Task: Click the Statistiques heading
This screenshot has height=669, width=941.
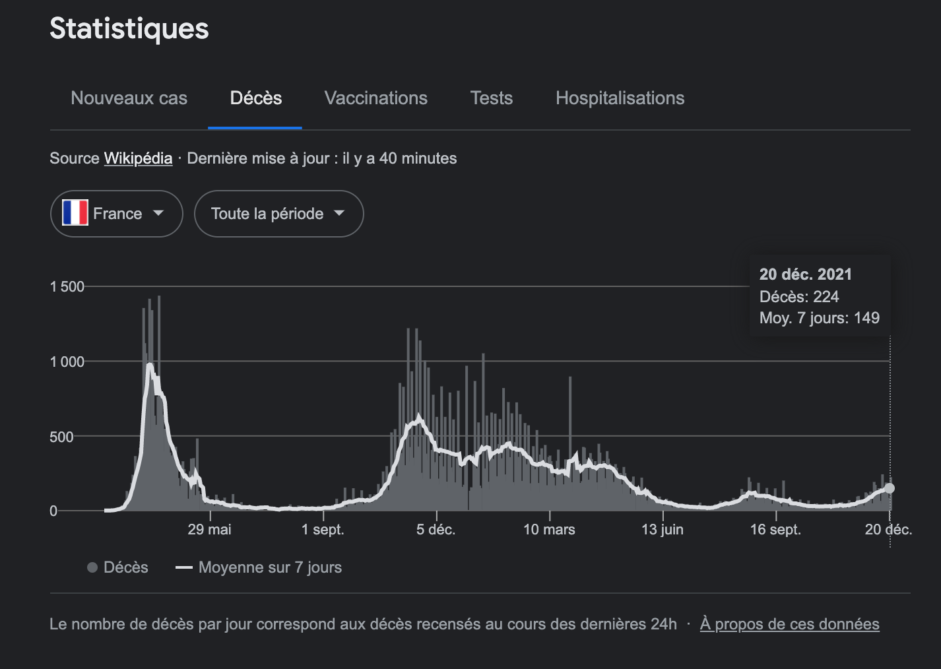Action: point(129,28)
